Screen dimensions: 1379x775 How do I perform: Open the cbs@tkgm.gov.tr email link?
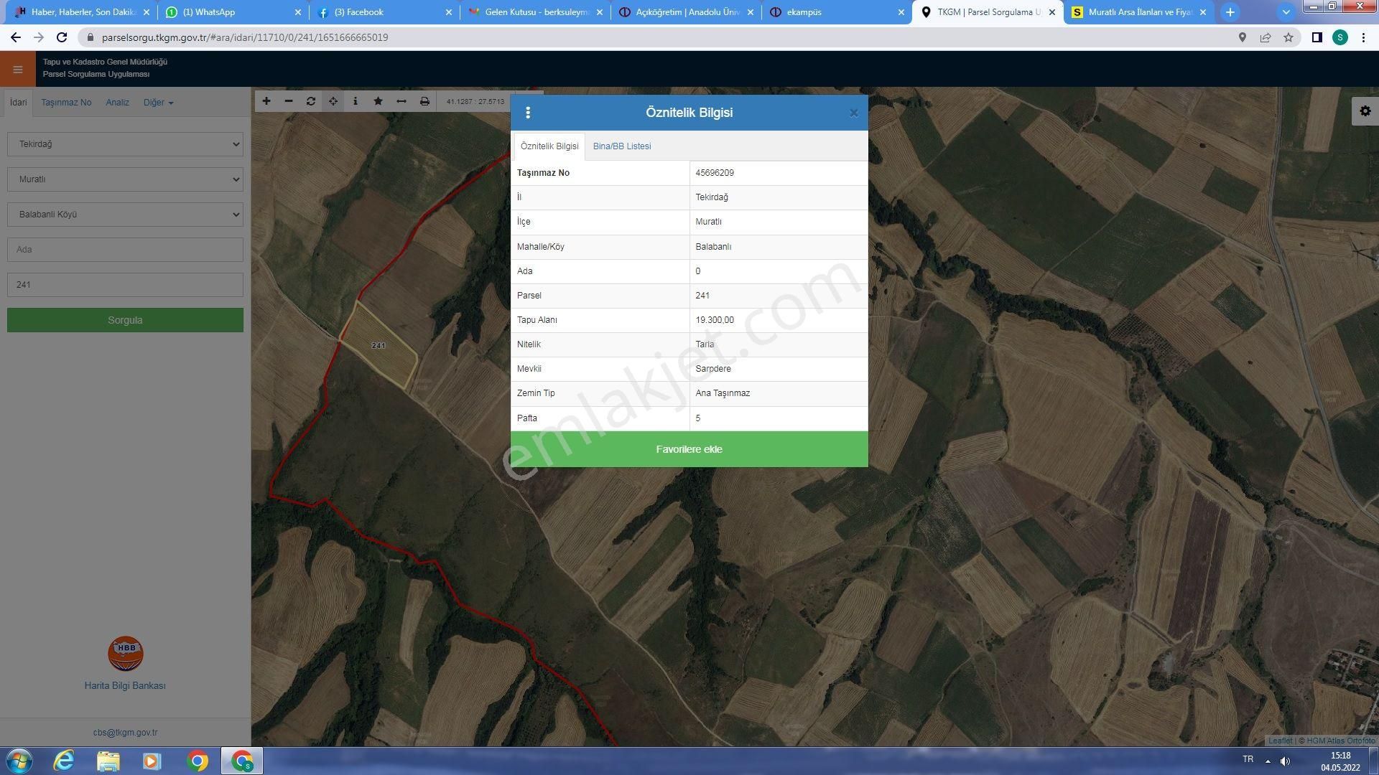click(125, 733)
